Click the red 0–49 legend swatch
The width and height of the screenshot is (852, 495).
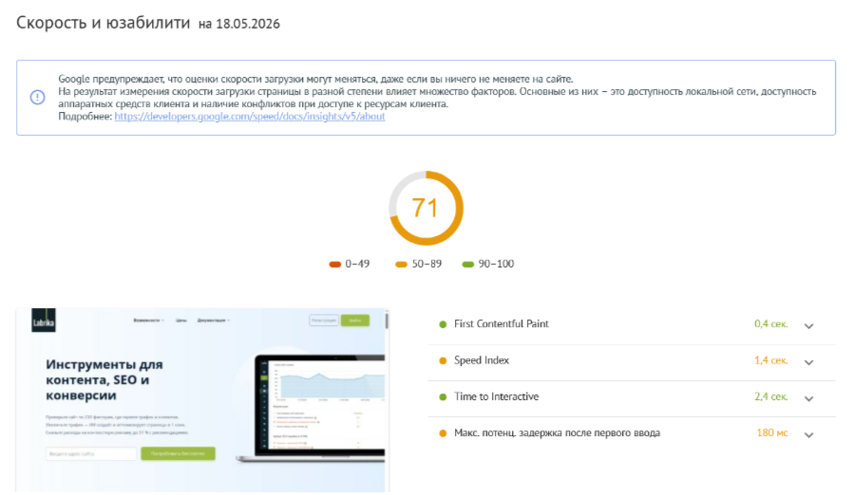coord(334,265)
